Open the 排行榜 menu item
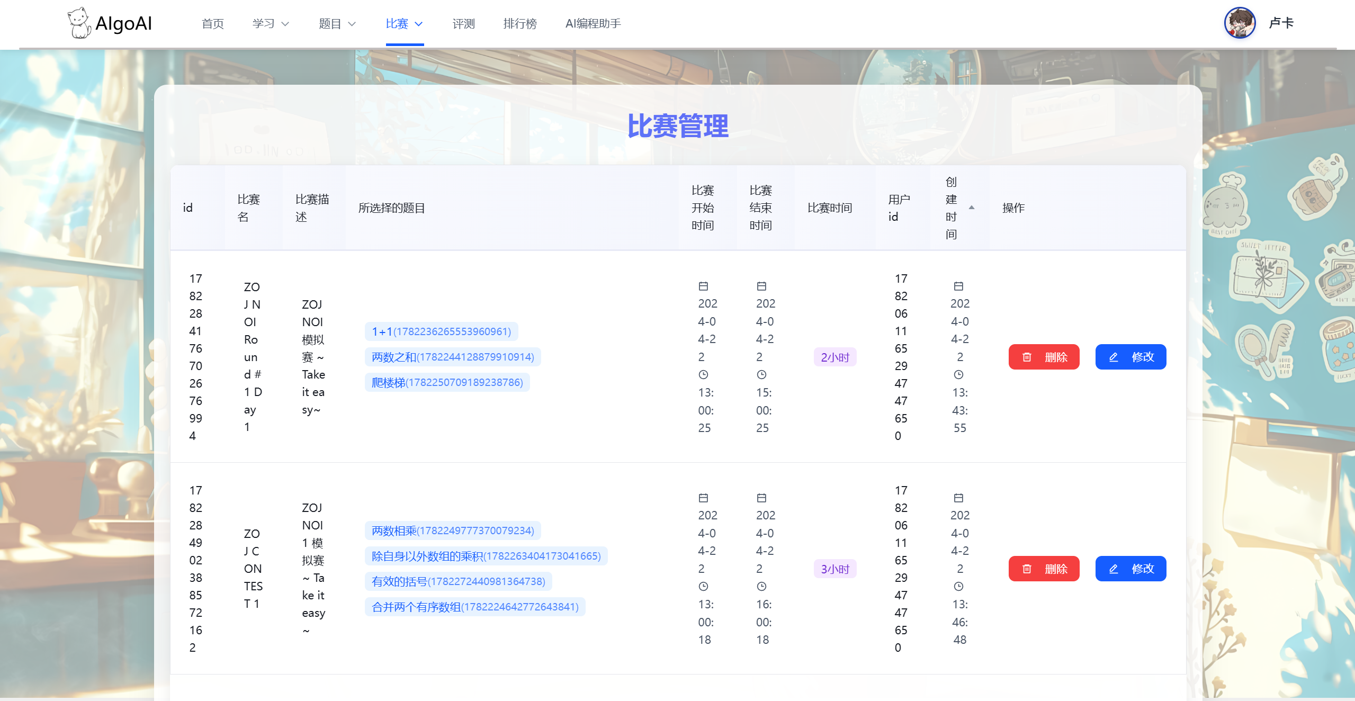Image resolution: width=1355 pixels, height=701 pixels. click(519, 24)
